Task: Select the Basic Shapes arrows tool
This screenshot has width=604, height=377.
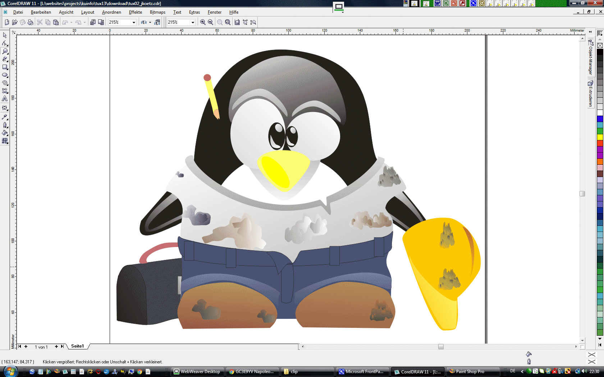Action: click(x=5, y=90)
